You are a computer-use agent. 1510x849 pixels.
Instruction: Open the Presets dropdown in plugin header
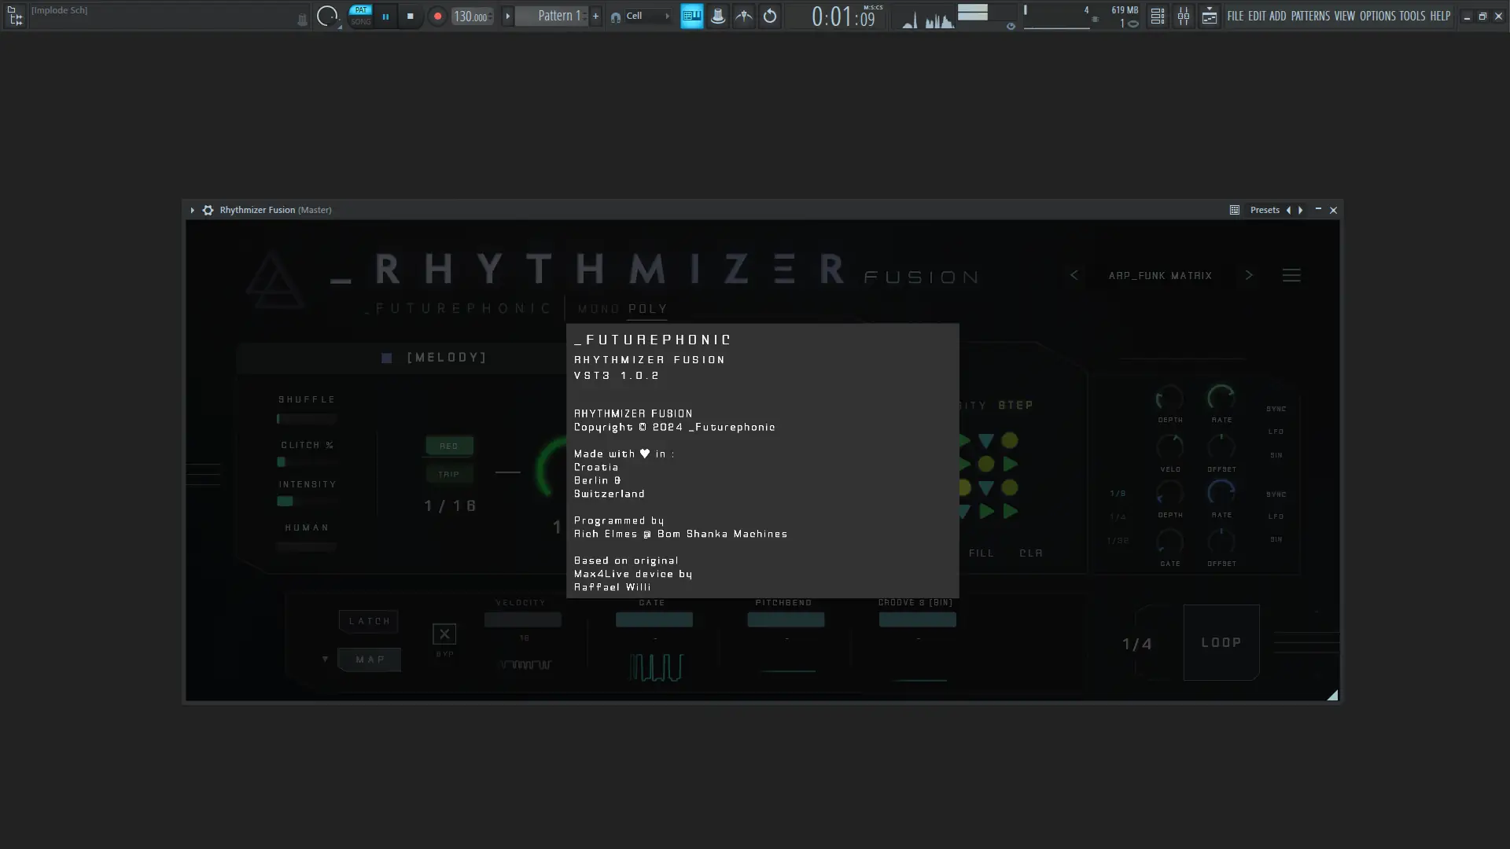pos(1265,210)
